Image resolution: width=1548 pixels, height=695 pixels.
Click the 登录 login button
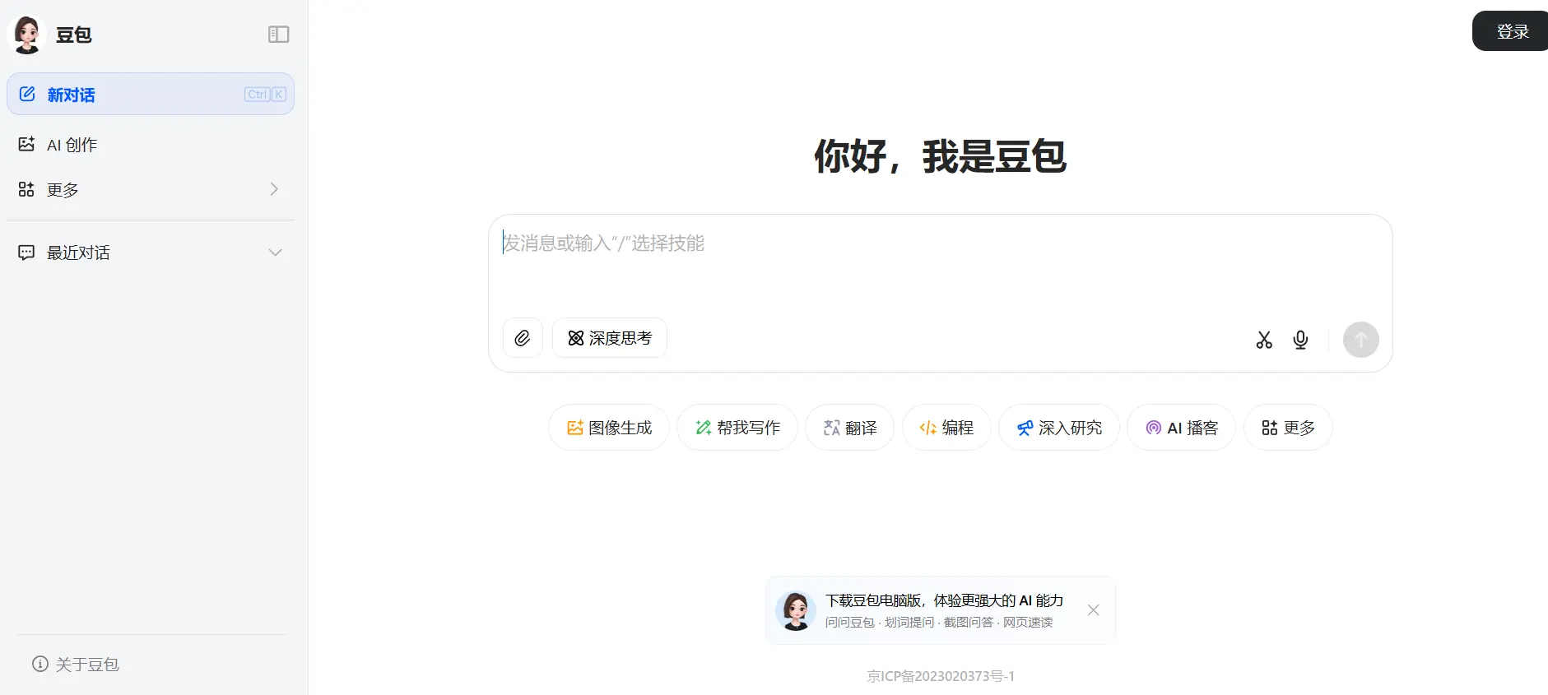[x=1511, y=31]
